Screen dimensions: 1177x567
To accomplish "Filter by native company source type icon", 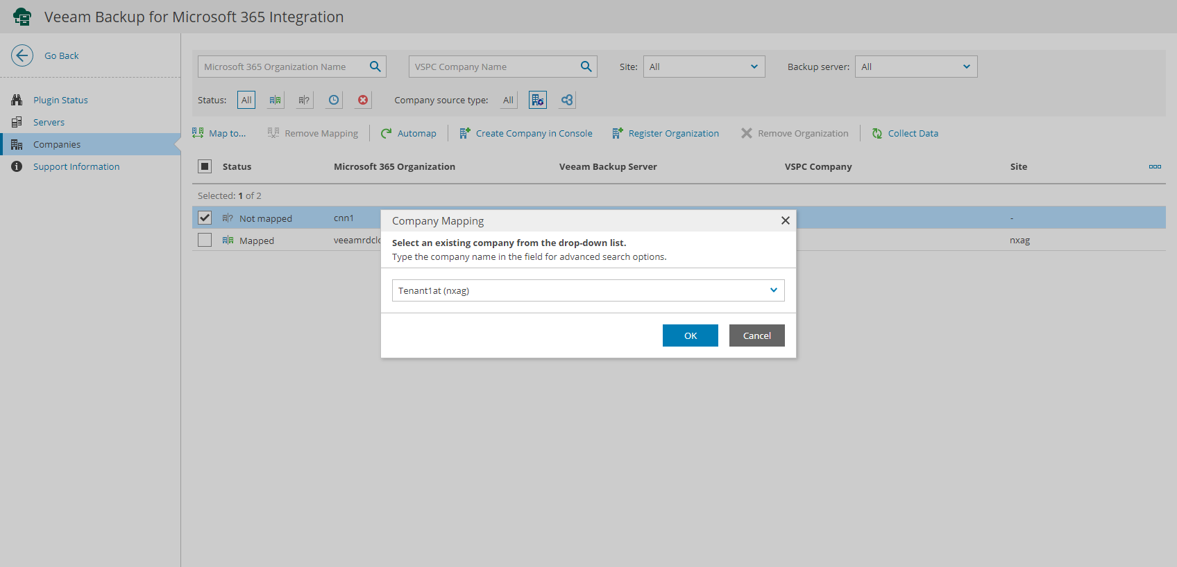I will coord(538,100).
